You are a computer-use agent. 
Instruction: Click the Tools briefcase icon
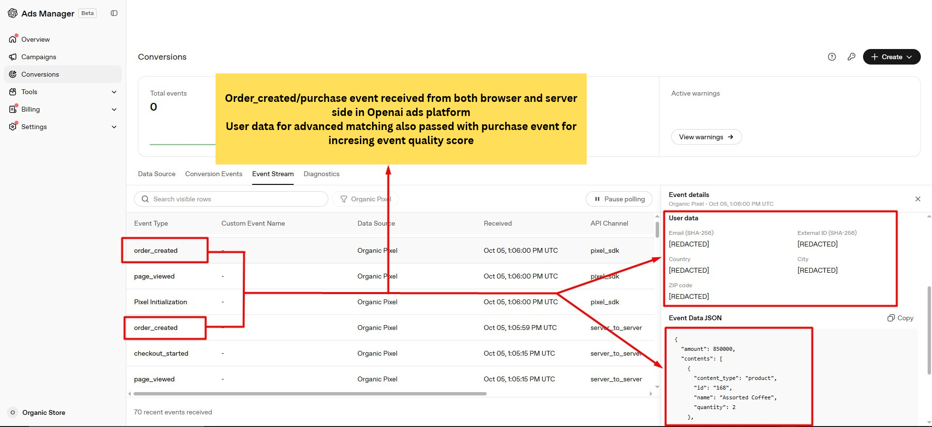pos(13,92)
